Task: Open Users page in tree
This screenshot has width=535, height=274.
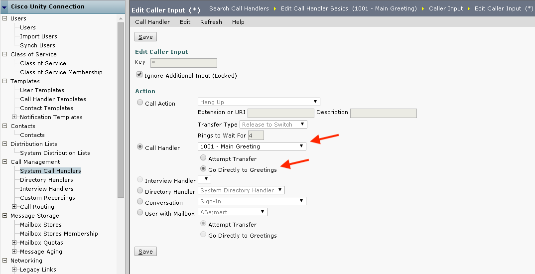Action: coord(27,27)
